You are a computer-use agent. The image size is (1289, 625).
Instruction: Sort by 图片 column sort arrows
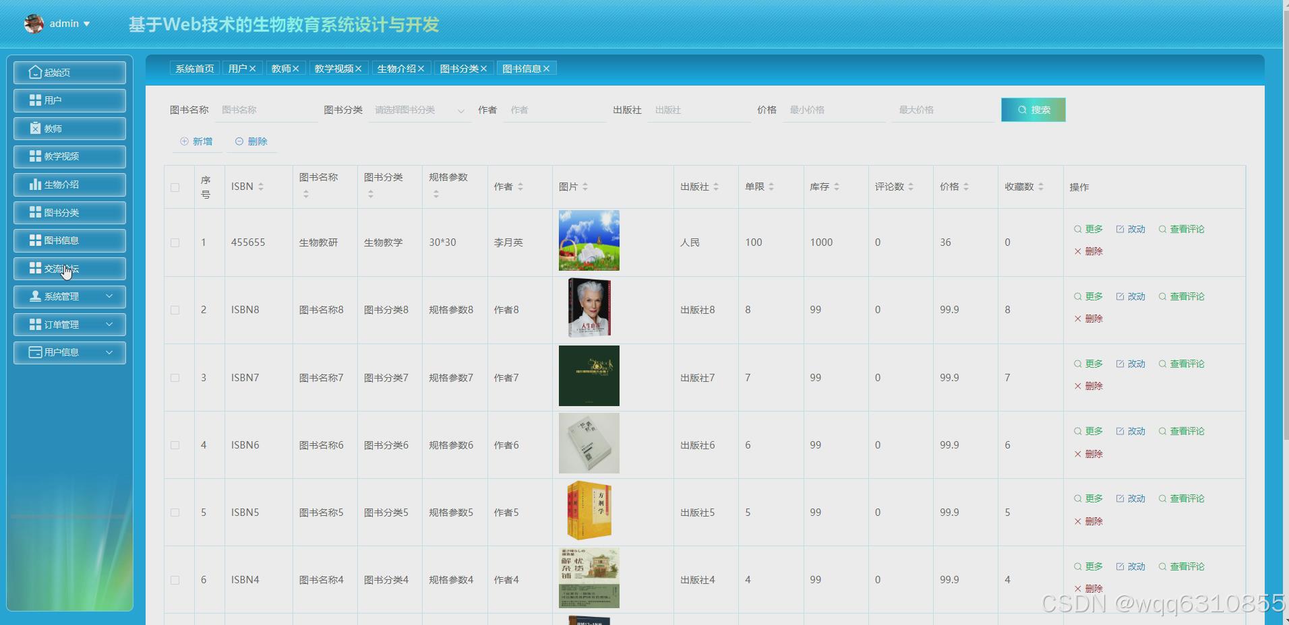pyautogui.click(x=585, y=187)
